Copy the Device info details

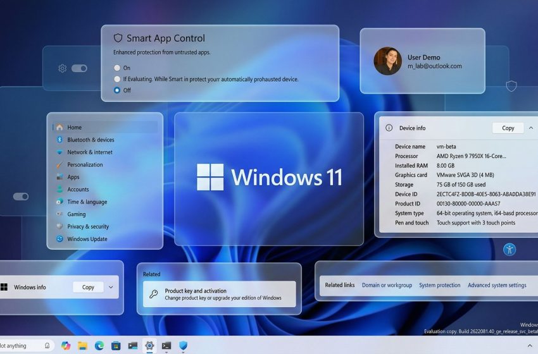[508, 128]
